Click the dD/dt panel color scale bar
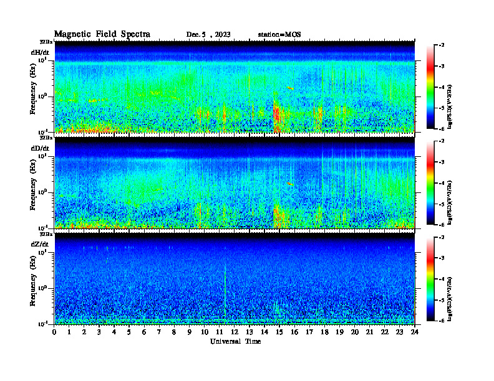This screenshot has width=494, height=381. [x=430, y=183]
